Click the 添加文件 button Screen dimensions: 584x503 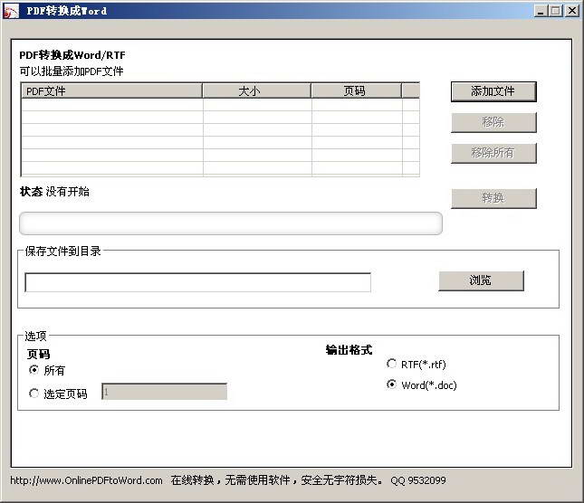coord(493,91)
